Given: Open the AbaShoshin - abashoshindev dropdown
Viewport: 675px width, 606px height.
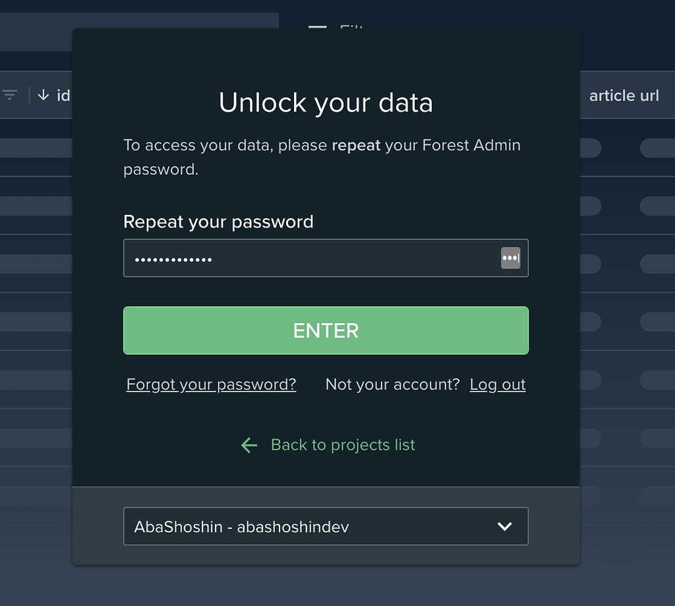Looking at the screenshot, I should tap(326, 526).
